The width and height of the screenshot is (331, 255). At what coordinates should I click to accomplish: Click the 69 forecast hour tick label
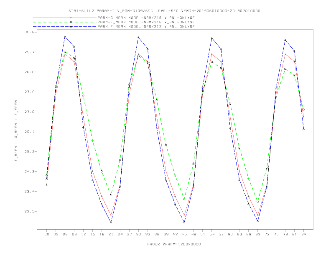[258, 234]
